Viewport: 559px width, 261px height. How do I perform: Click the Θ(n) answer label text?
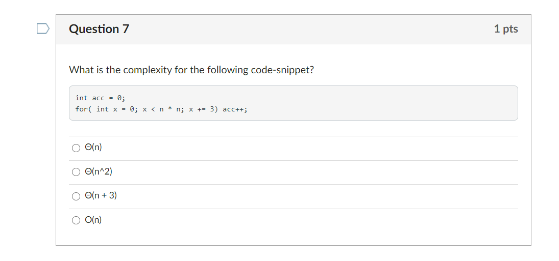coord(93,148)
